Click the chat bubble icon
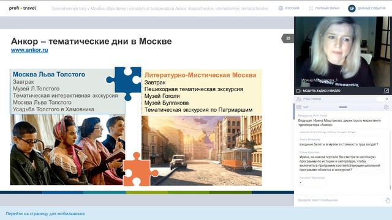392x220 pixels. click(299, 107)
